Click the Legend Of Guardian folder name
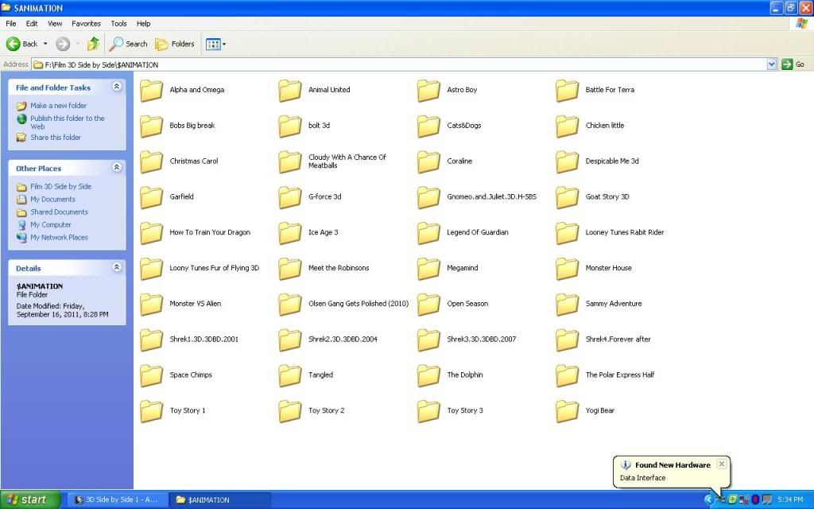 pos(478,232)
